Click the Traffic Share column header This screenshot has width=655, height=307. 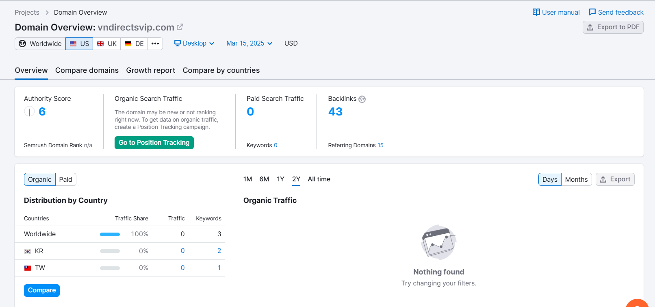[132, 218]
